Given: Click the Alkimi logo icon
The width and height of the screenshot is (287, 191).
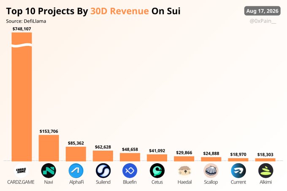Looking at the screenshot, I should [x=266, y=170].
